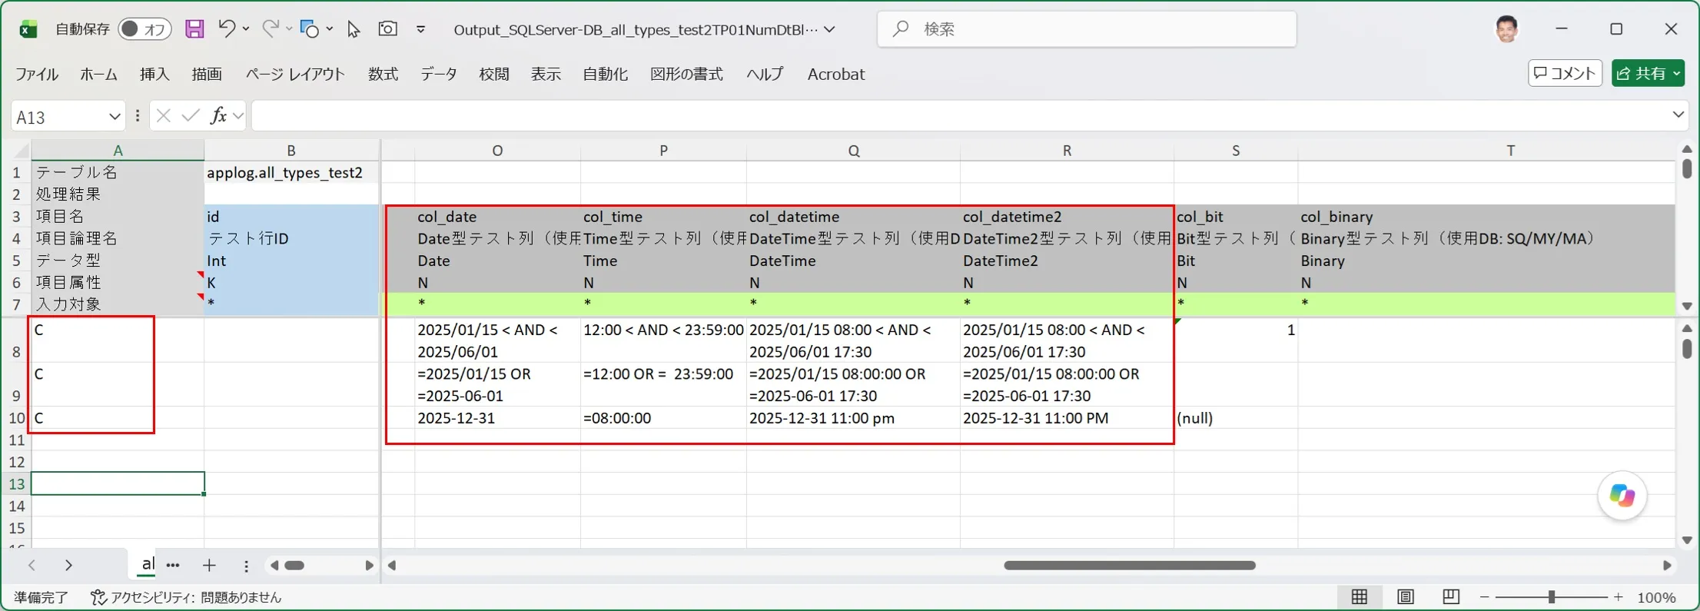1700x611 pixels.
Task: Expand the Quick Access Toolbar customize arrow
Action: (x=421, y=29)
